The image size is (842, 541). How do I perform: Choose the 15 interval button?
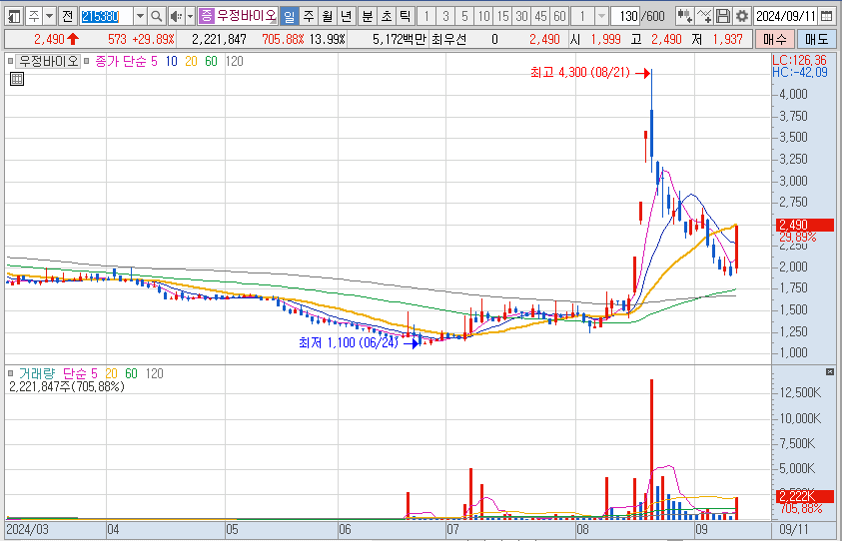pyautogui.click(x=502, y=17)
